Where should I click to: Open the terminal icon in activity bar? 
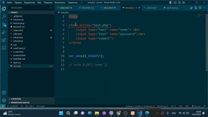(4, 48)
